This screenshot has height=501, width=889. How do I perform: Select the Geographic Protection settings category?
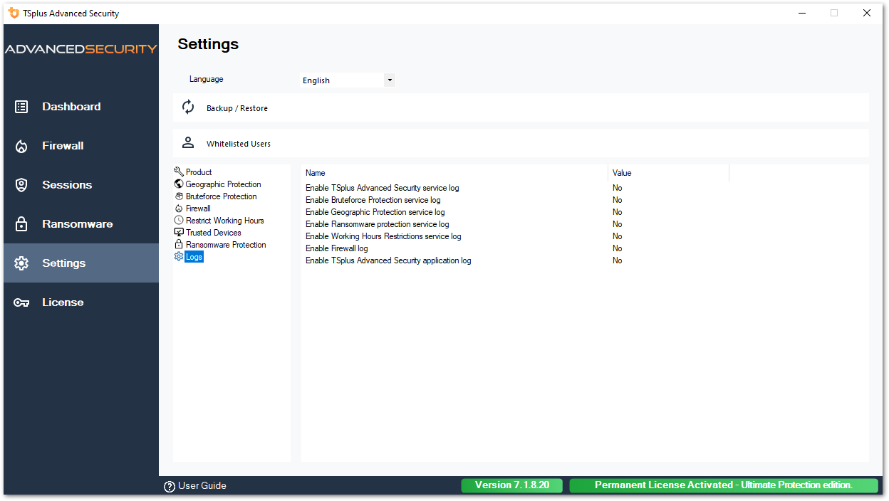pyautogui.click(x=223, y=184)
